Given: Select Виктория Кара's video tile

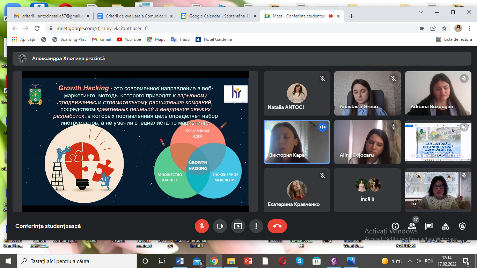Looking at the screenshot, I should (296, 142).
